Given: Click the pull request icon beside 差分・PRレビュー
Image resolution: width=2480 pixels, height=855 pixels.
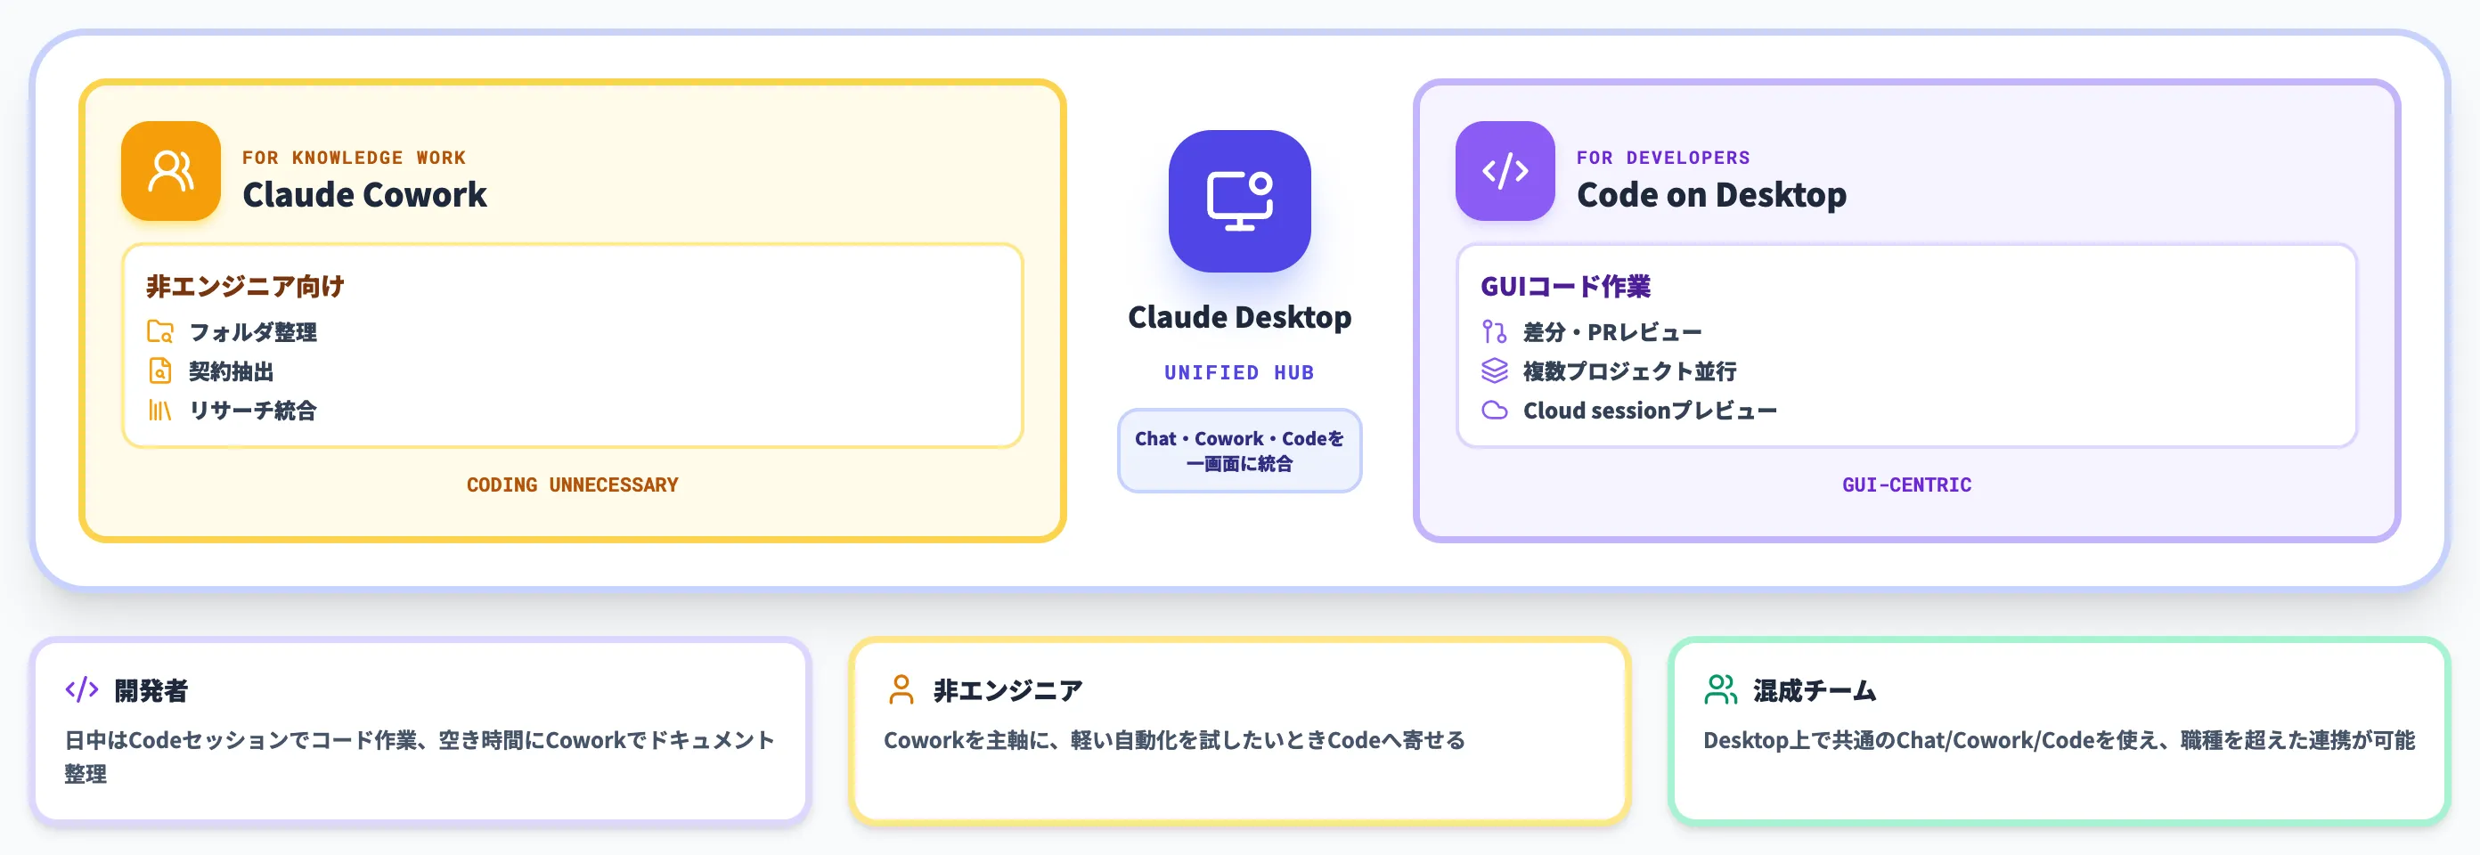Looking at the screenshot, I should pos(1494,331).
